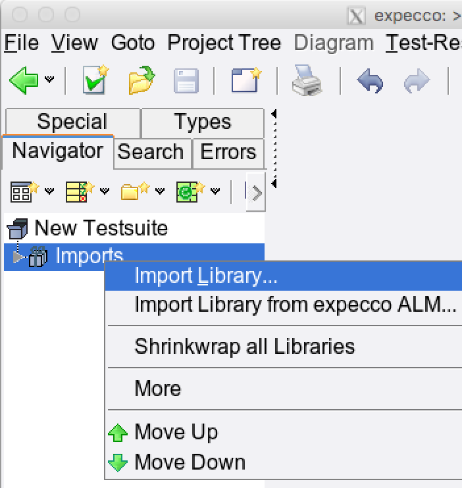Show more navigator toolbar items chevron
Image resolution: width=462 pixels, height=488 pixels.
tap(256, 192)
